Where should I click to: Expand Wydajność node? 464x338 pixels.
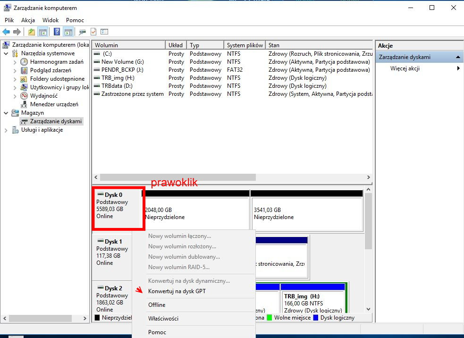pyautogui.click(x=15, y=96)
